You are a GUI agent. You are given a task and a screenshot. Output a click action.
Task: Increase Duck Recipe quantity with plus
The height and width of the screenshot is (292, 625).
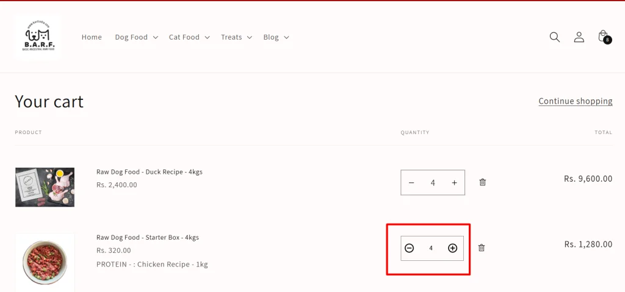tap(454, 182)
